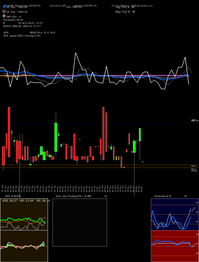Click the large green candlestick at 30 Sep
Viewport: 199px width, 262px height.
point(56,137)
